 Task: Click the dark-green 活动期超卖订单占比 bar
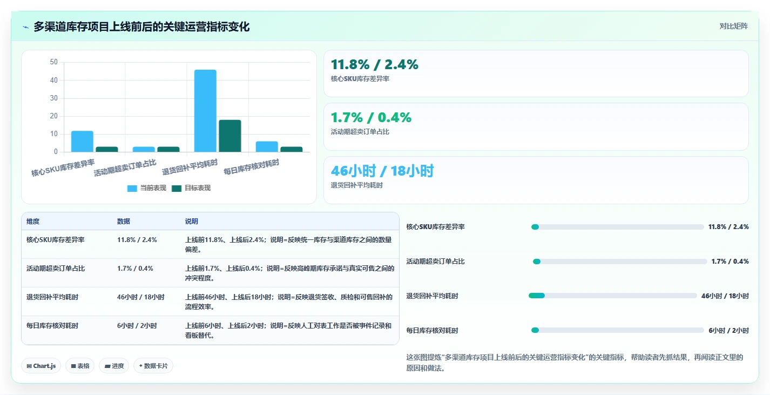tap(168, 149)
